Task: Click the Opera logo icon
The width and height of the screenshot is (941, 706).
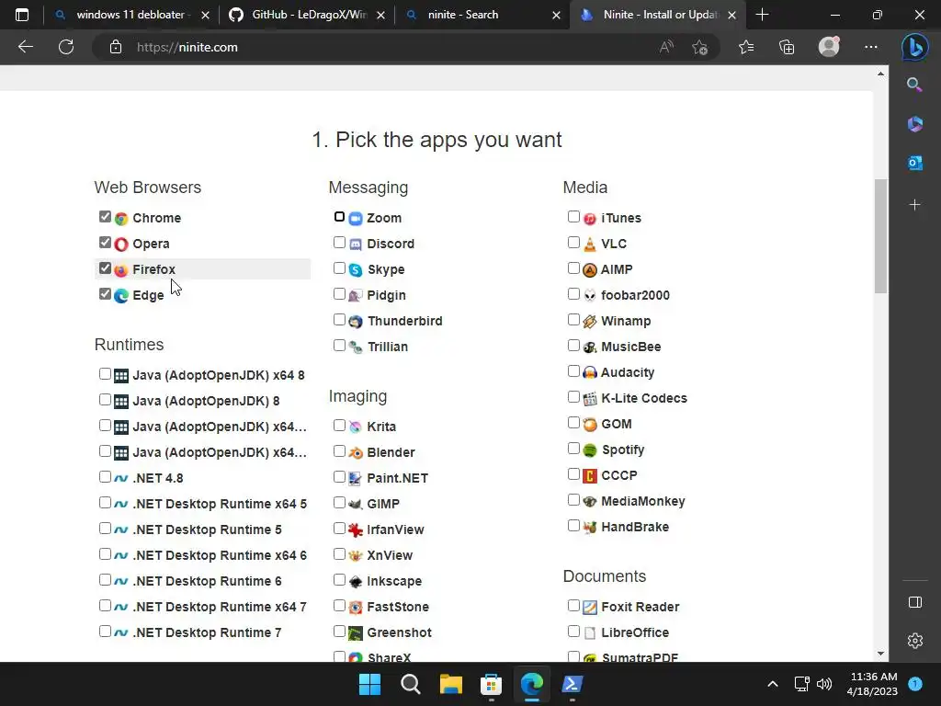Action: pyautogui.click(x=121, y=245)
